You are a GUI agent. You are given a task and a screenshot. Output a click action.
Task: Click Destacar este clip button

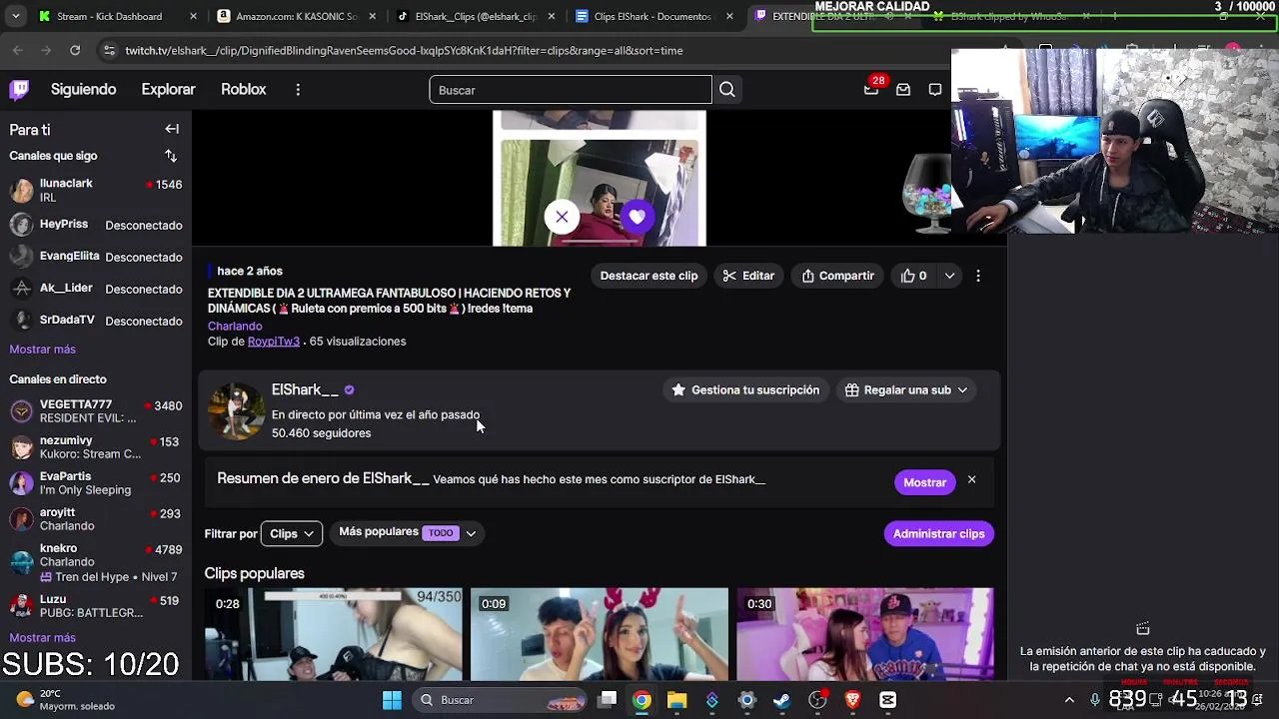[648, 276]
